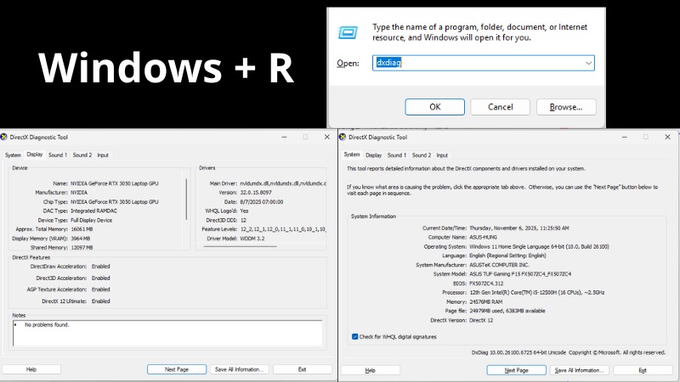Open Sound 1 tab in left DirectX window
680x382 pixels.
click(x=58, y=155)
